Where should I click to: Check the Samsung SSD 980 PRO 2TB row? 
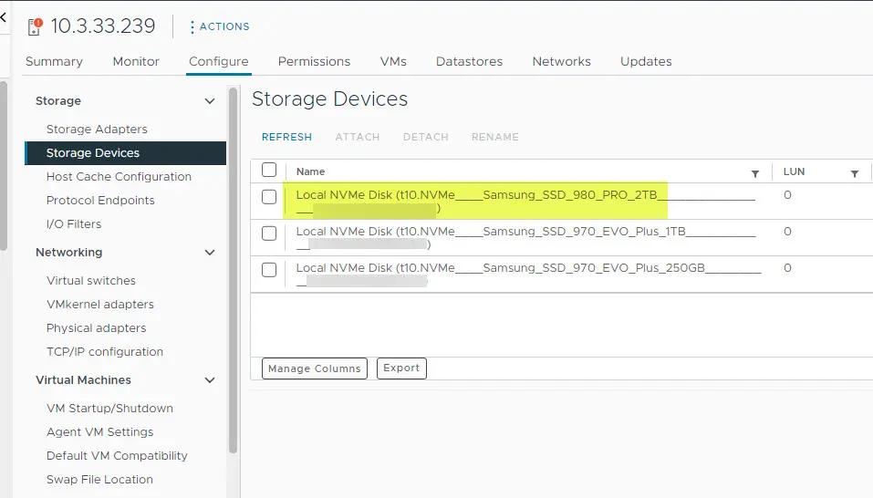pyautogui.click(x=269, y=197)
